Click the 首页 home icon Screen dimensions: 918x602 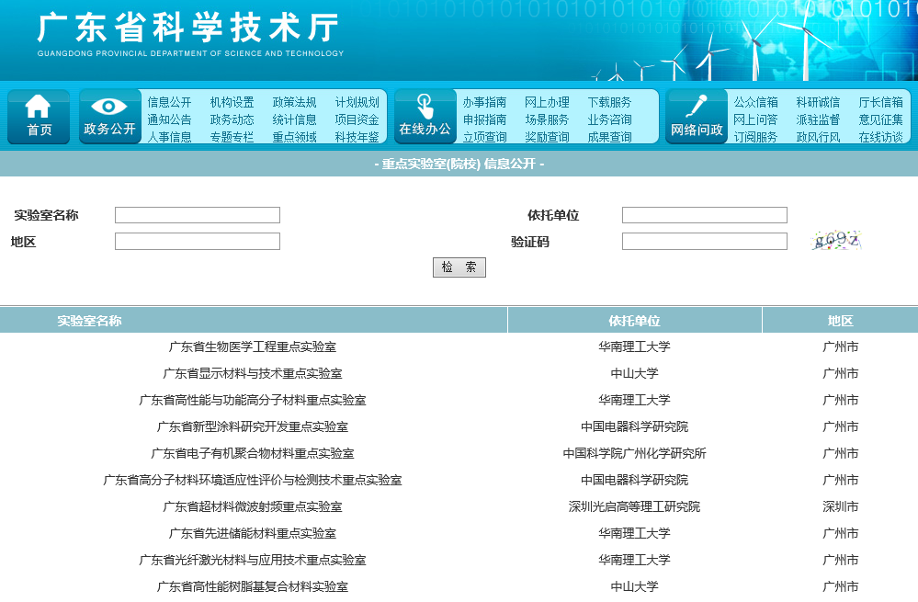(x=38, y=116)
